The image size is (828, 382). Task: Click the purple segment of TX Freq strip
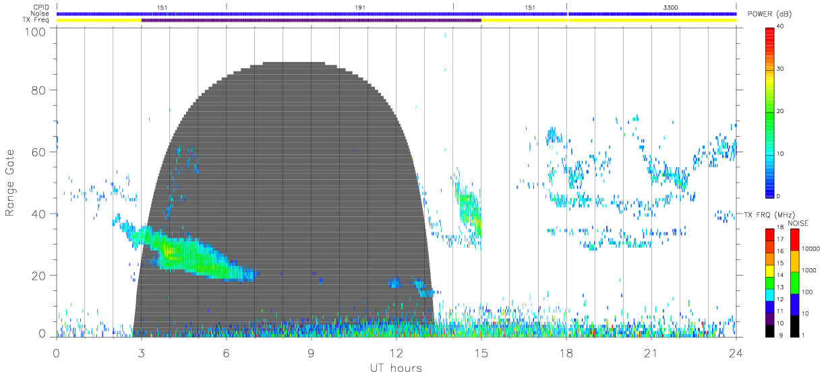click(x=312, y=20)
